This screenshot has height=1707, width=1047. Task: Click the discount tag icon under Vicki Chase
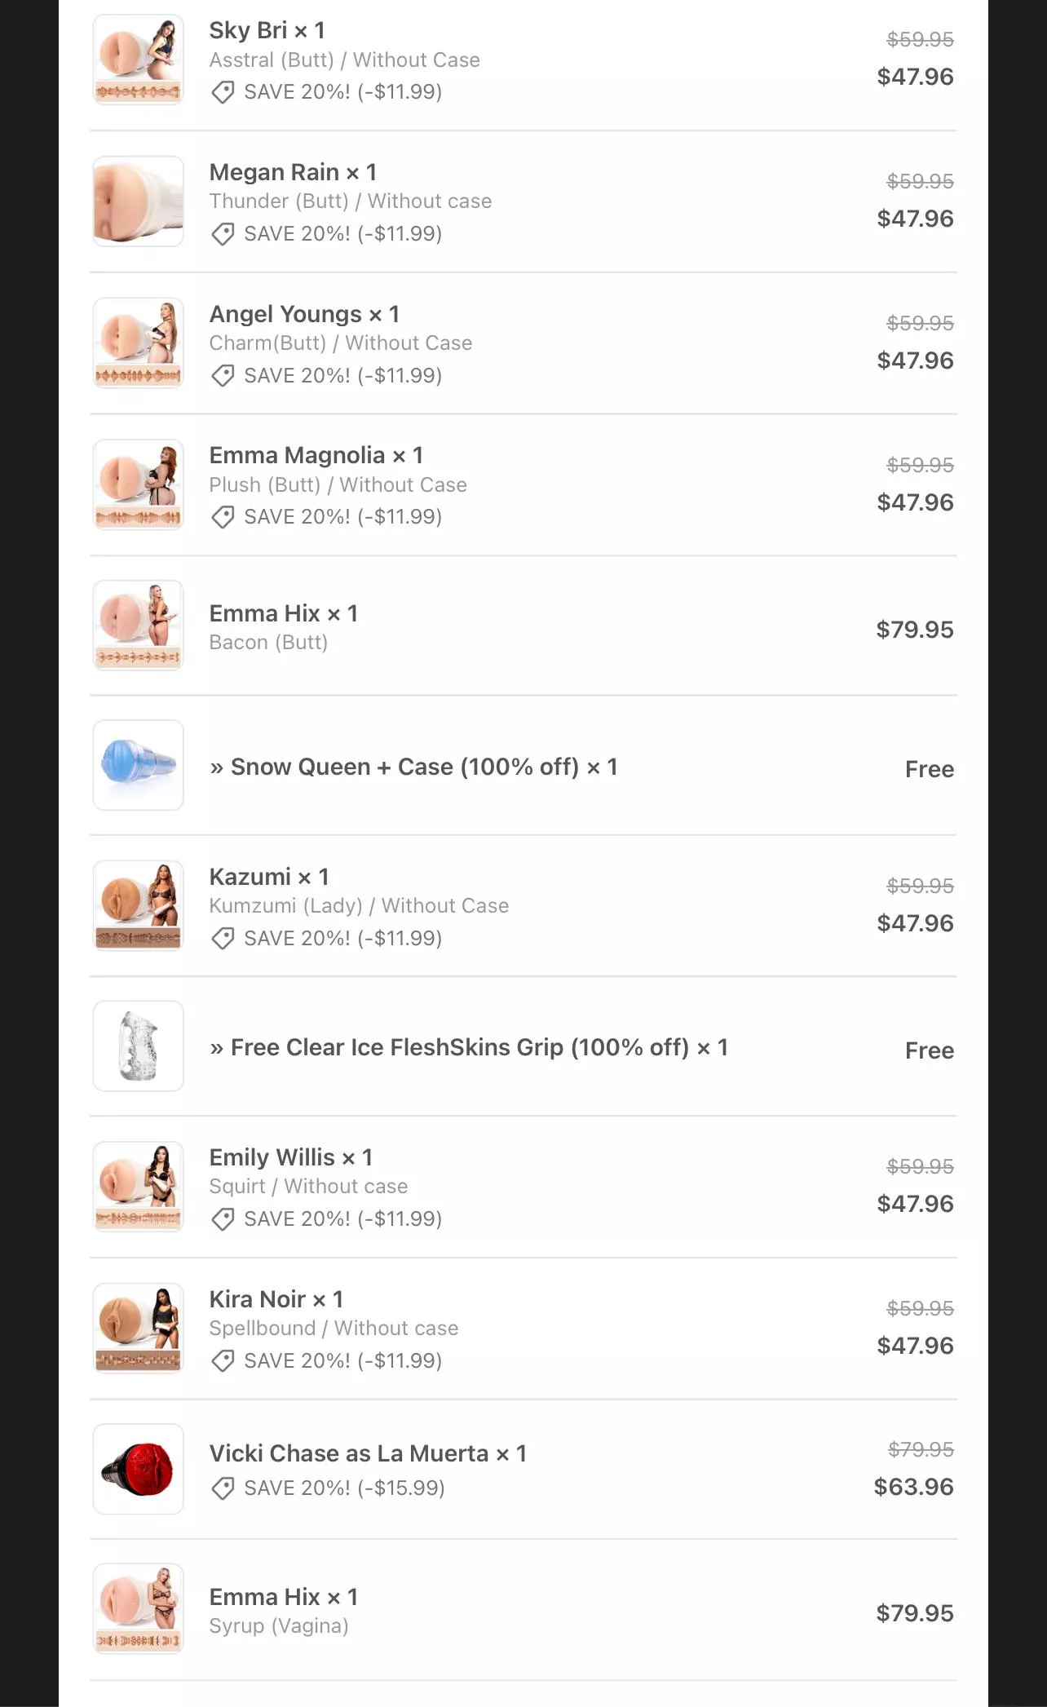click(x=223, y=1488)
